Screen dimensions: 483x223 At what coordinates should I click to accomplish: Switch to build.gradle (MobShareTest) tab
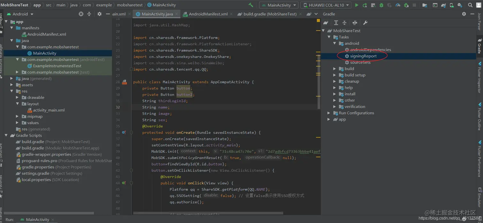(x=270, y=14)
